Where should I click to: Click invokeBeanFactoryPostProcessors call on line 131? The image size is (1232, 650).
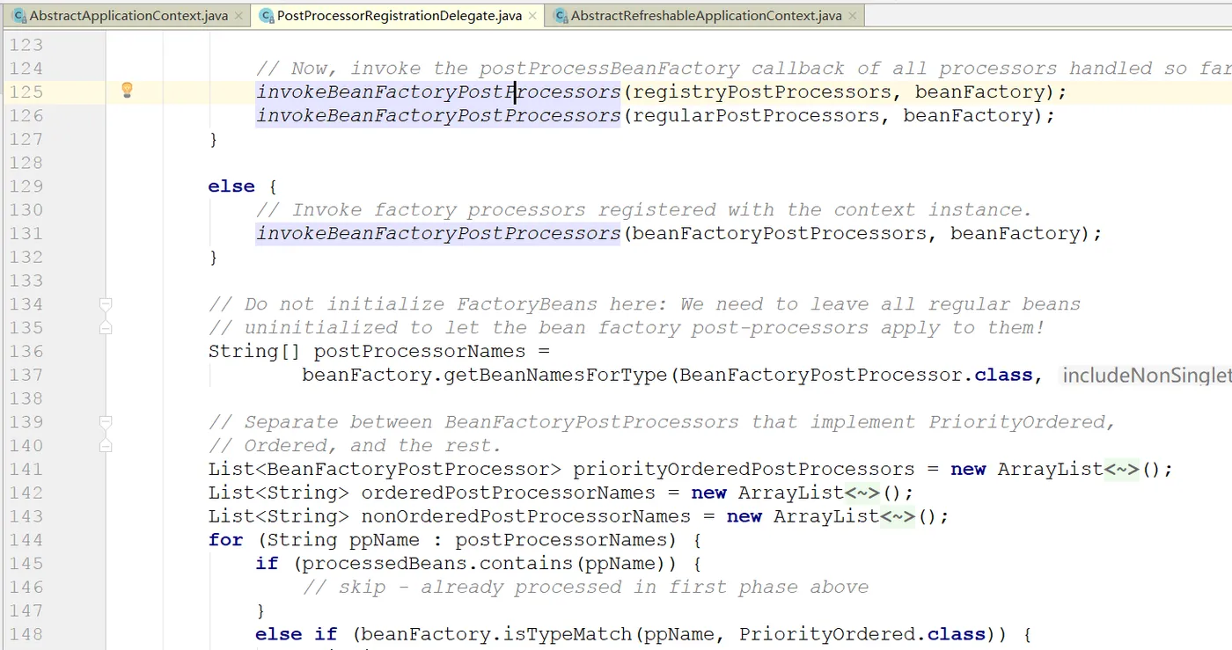438,233
